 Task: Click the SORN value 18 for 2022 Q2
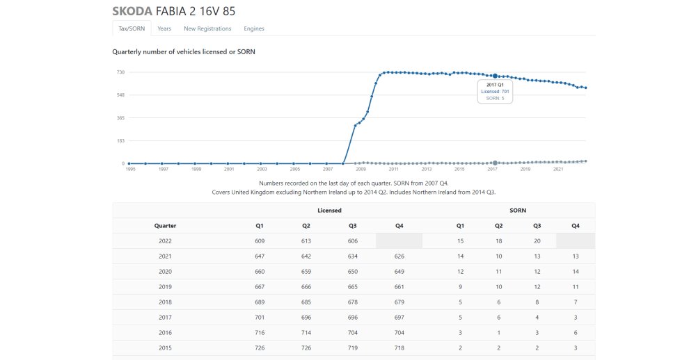pos(499,241)
